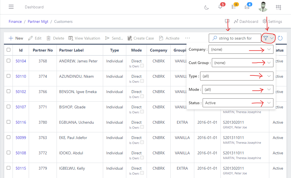Open the apps grid icon in top right
The height and width of the screenshot is (178, 291).
coord(278,7)
